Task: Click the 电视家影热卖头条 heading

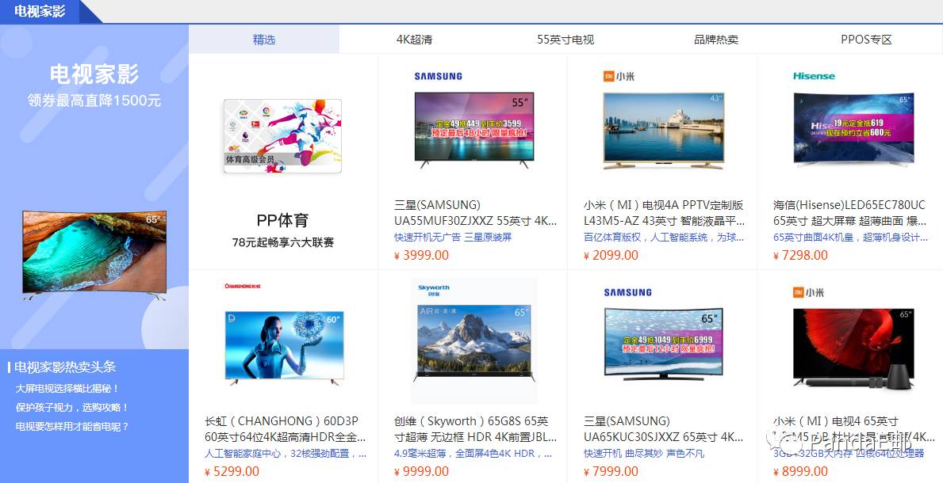Action: pos(65,367)
